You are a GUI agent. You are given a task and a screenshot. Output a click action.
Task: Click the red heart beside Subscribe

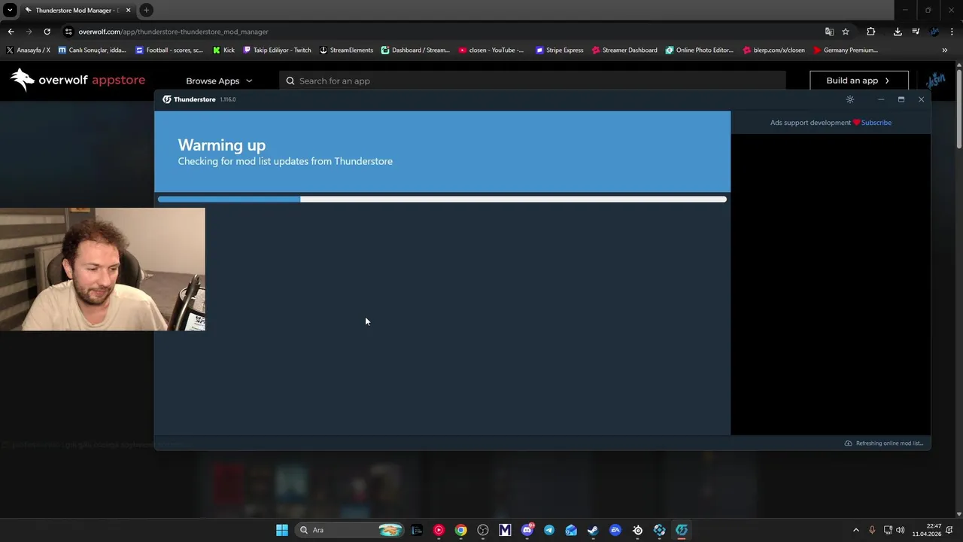856,123
